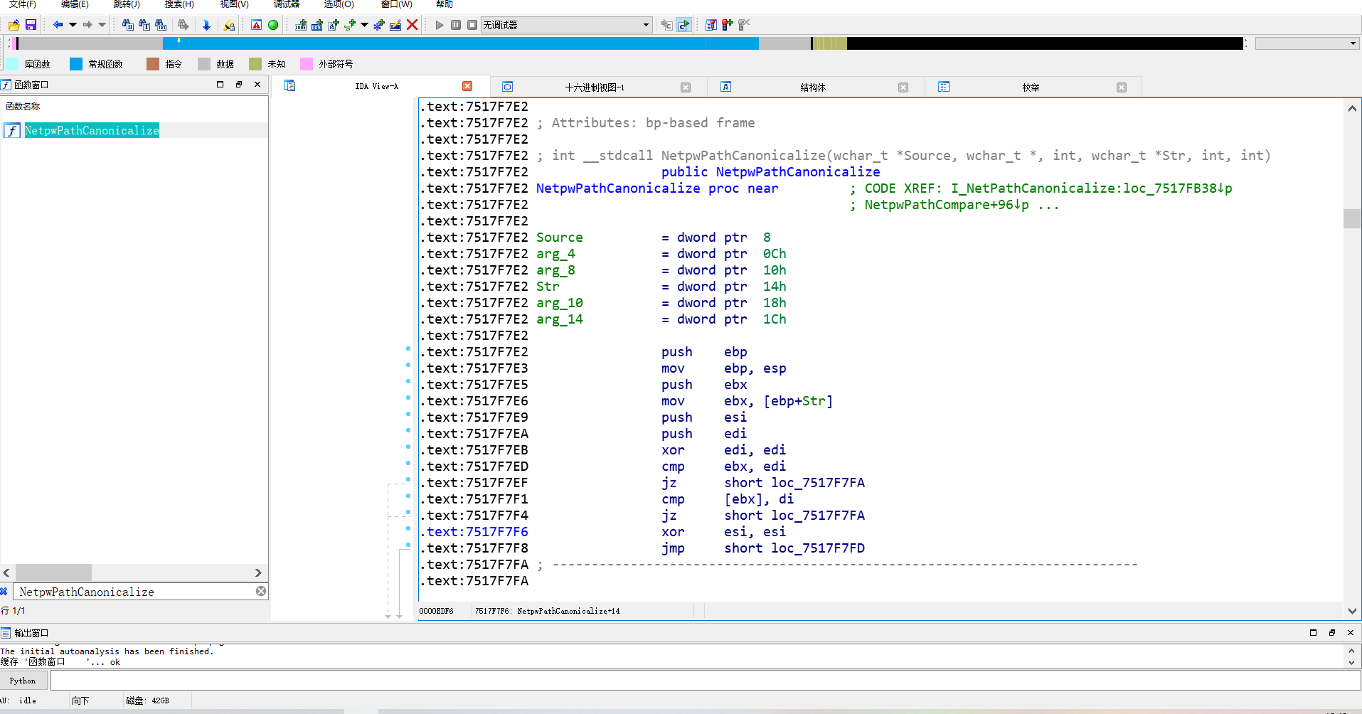The height and width of the screenshot is (714, 1362).
Task: Toggle the highlighted green-arrow C toolbar button
Action: [683, 25]
